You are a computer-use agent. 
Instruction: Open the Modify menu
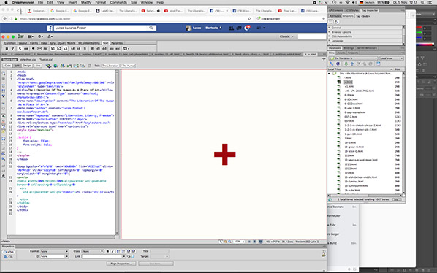coord(86,2)
